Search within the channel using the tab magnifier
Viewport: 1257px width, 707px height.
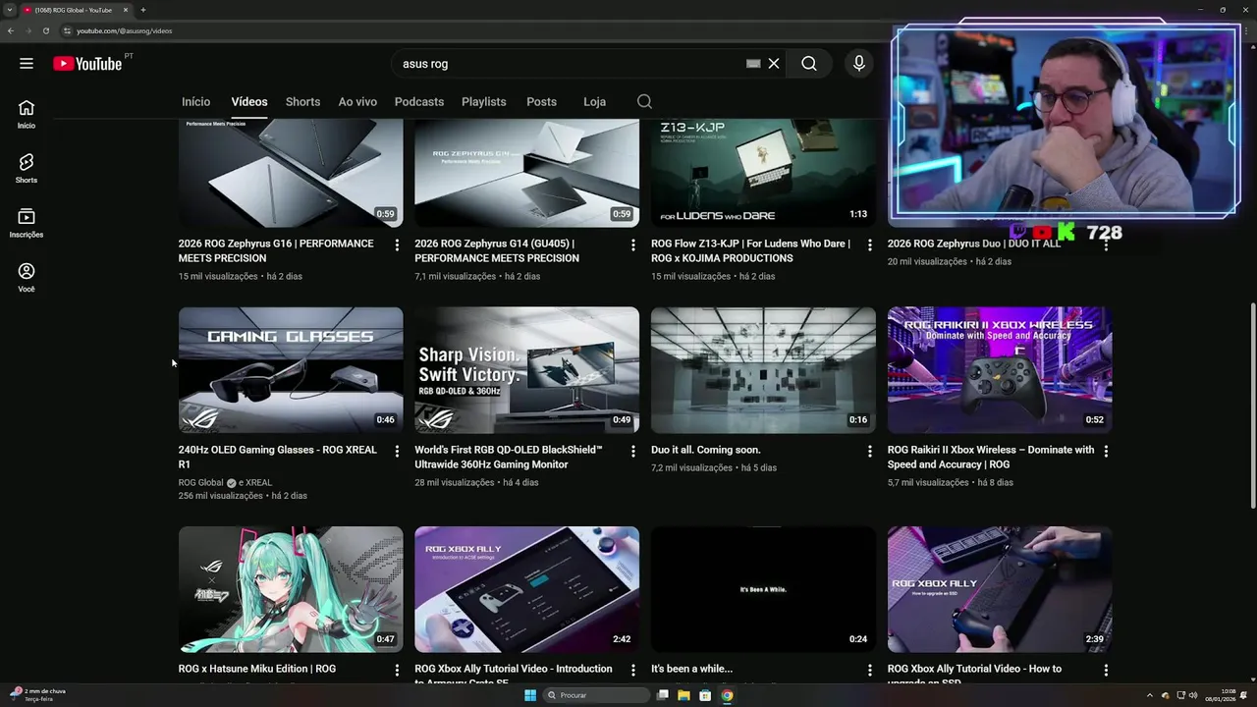pos(644,101)
